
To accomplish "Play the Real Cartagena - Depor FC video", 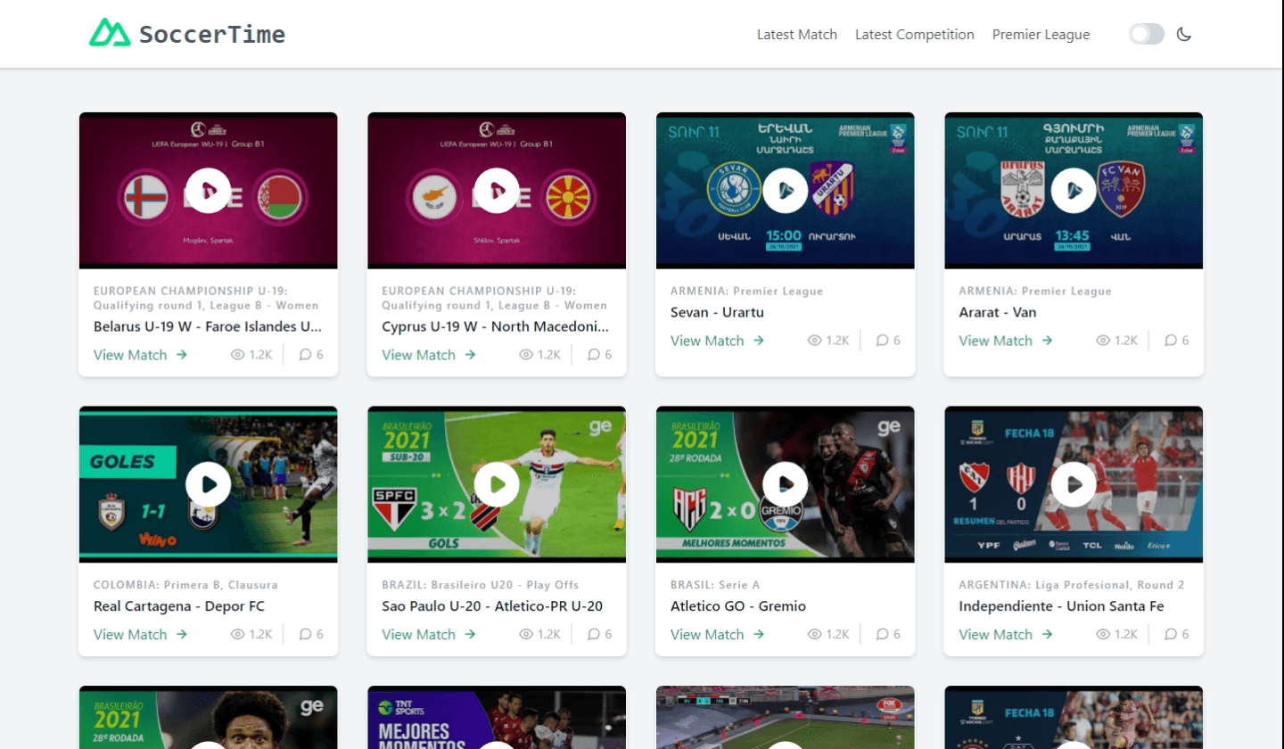I will [x=209, y=484].
